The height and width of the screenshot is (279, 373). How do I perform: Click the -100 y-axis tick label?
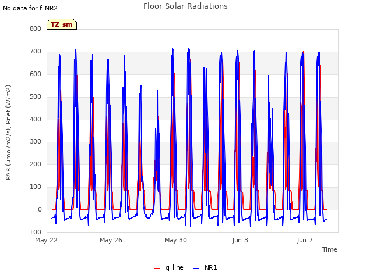coord(34,232)
